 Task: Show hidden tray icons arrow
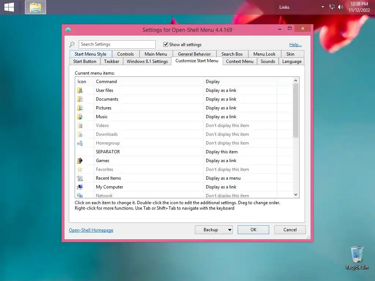pos(323,7)
